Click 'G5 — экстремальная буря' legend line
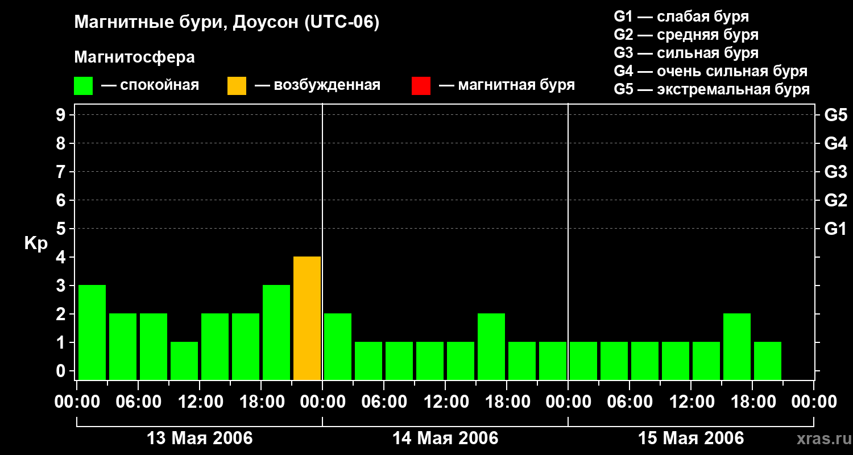 pyautogui.click(x=712, y=89)
